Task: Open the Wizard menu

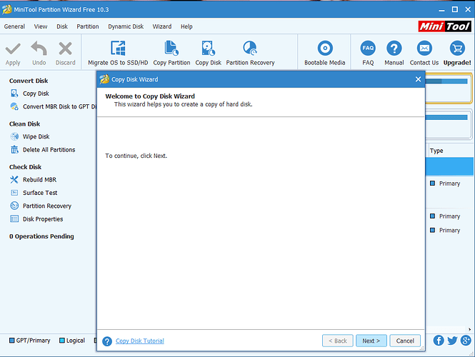Action: 161,26
